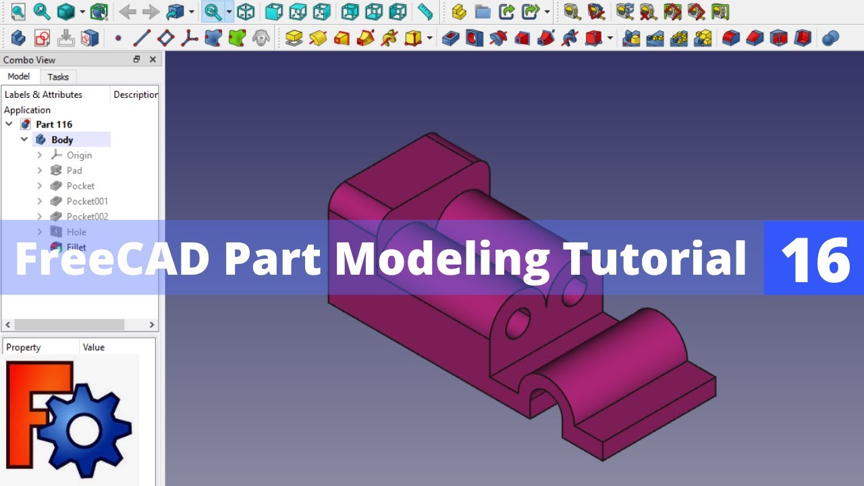Toggle the Bounding box selection icon
The width and height of the screenshot is (864, 486).
pos(99,11)
